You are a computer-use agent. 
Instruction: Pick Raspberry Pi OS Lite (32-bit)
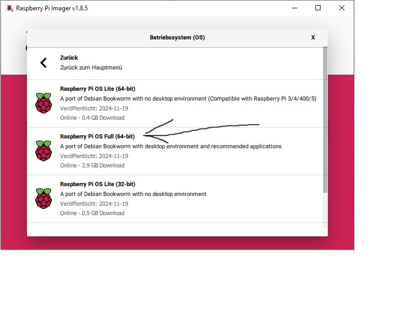(175, 199)
